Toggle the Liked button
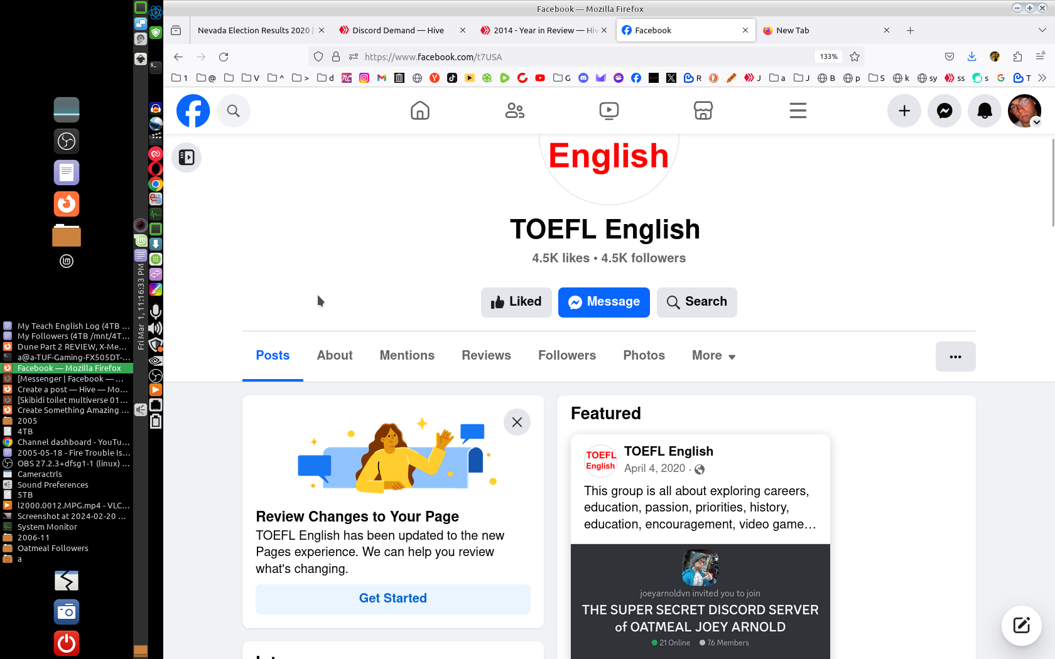Viewport: 1055px width, 659px height. [x=516, y=302]
